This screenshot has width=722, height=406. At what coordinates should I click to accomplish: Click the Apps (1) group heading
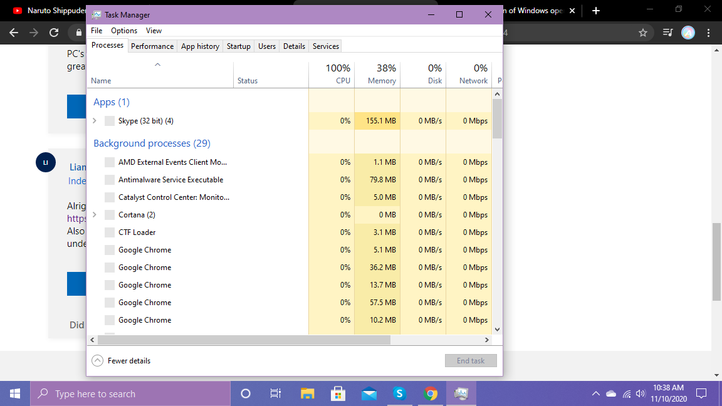point(112,101)
